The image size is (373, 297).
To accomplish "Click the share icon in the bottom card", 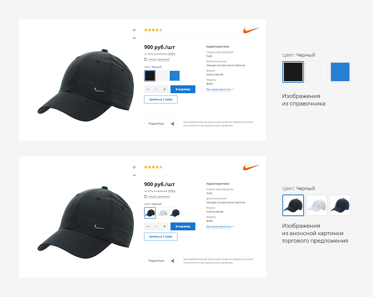I will 173,261.
